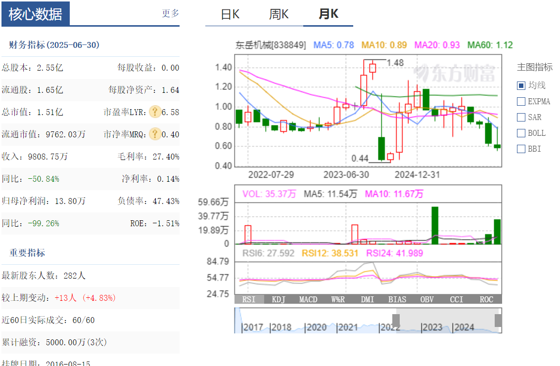Click the +13人 (+4.83%) change value
The height and width of the screenshot is (366, 560).
[x=85, y=298]
